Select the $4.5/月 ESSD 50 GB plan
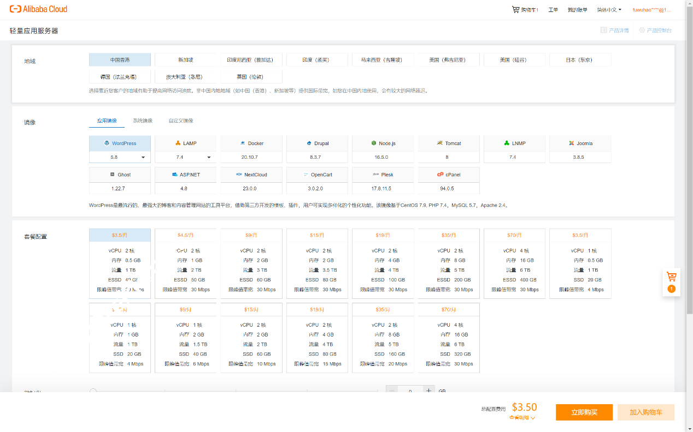This screenshot has width=693, height=432. pyautogui.click(x=185, y=264)
